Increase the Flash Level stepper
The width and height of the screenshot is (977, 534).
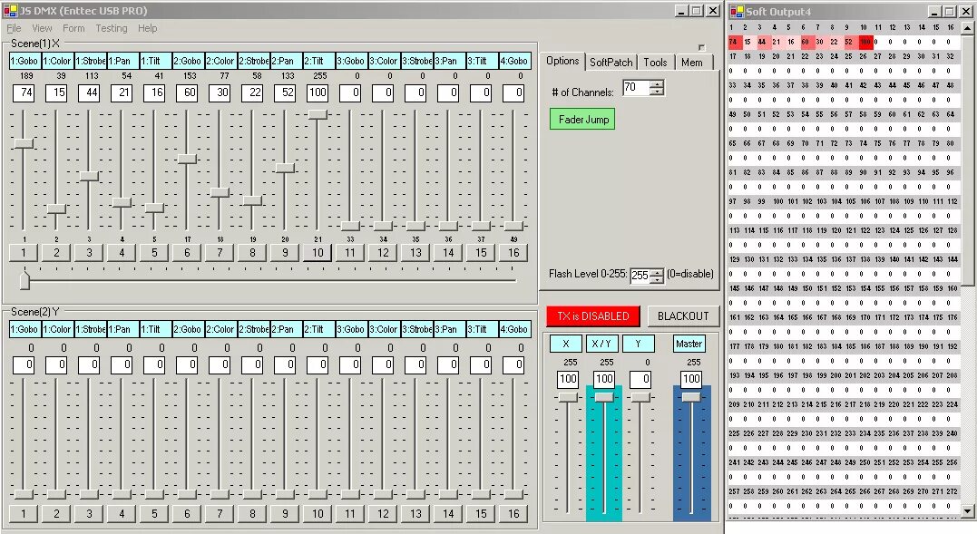coord(657,272)
